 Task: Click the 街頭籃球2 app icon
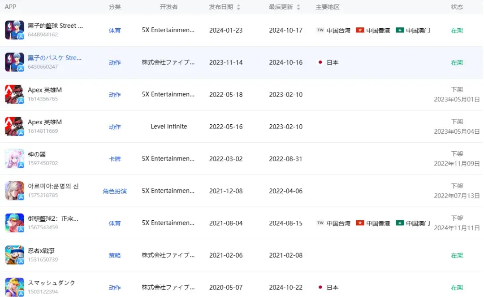click(x=14, y=223)
